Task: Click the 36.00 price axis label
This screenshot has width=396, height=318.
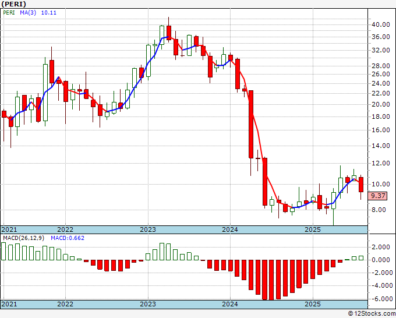Action: click(381, 37)
